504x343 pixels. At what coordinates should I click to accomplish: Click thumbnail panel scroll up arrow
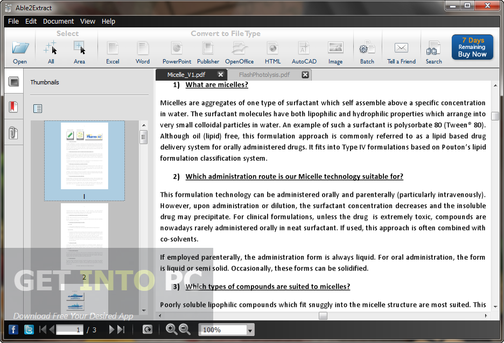144,125
